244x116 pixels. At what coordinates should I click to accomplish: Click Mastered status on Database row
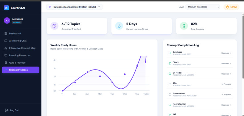226,53
